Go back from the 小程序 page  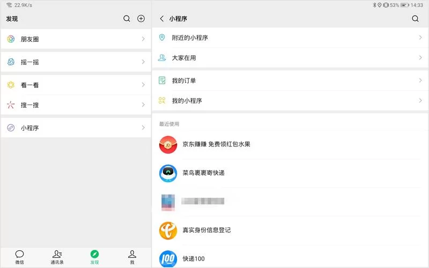[162, 19]
